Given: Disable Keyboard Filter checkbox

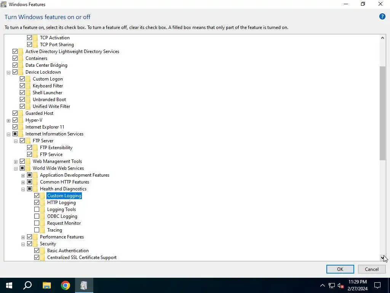Looking at the screenshot, I should tap(22, 85).
